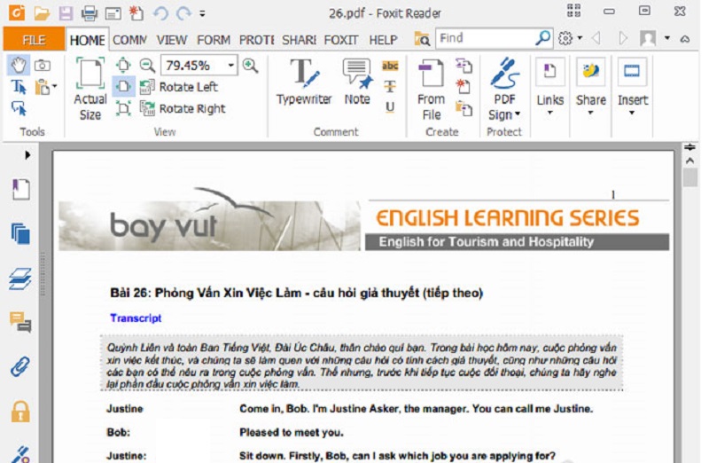Switch to the FORM tab

(x=214, y=40)
